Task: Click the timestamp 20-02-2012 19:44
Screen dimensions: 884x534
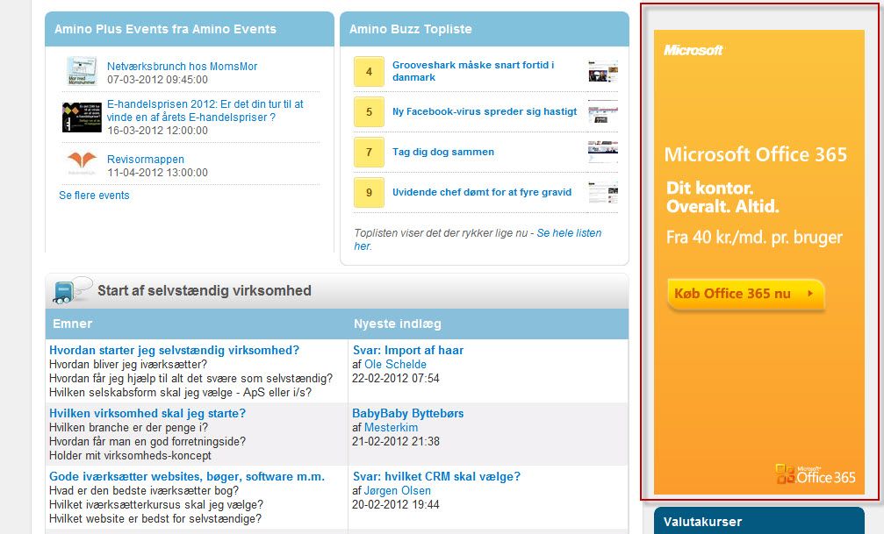Action: pyautogui.click(x=395, y=505)
